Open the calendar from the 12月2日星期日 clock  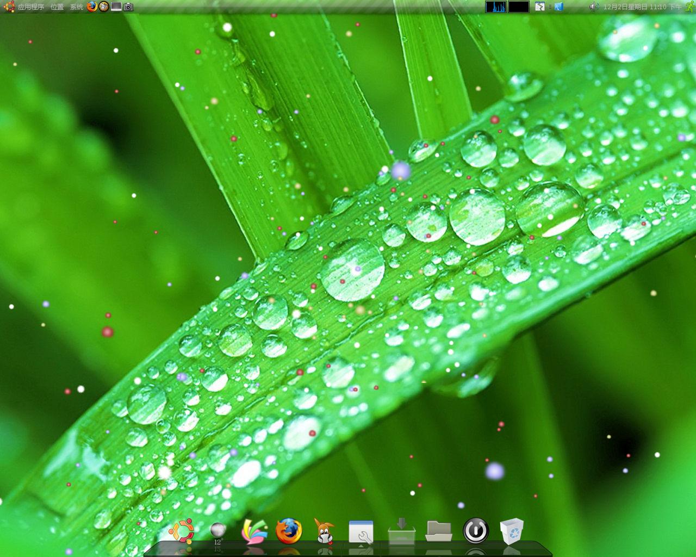click(642, 7)
